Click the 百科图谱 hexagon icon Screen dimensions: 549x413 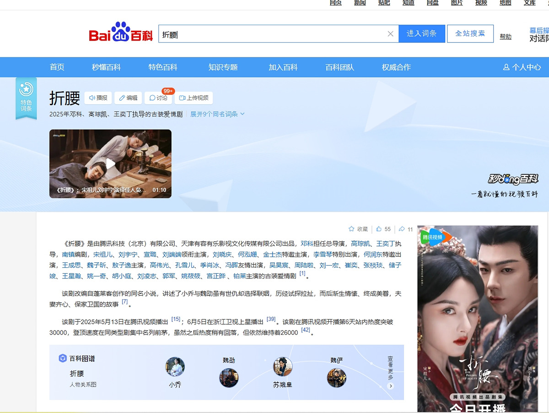point(63,358)
